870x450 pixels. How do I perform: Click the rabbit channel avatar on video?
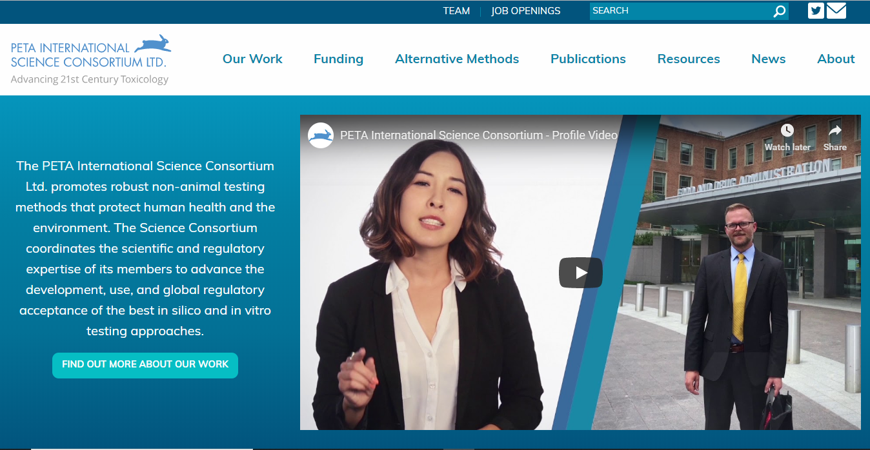(321, 135)
